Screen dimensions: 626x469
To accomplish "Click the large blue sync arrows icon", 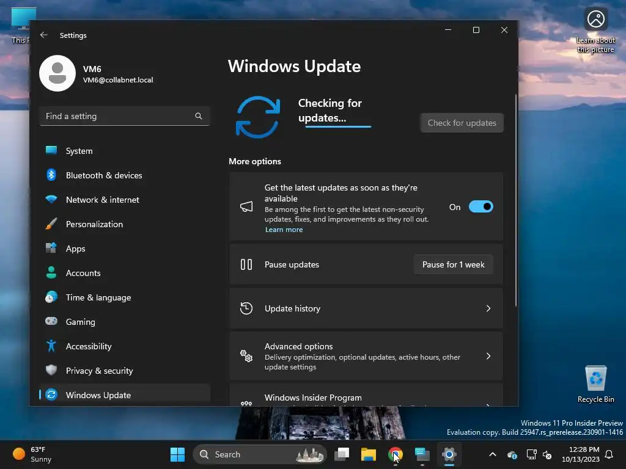I will click(258, 117).
